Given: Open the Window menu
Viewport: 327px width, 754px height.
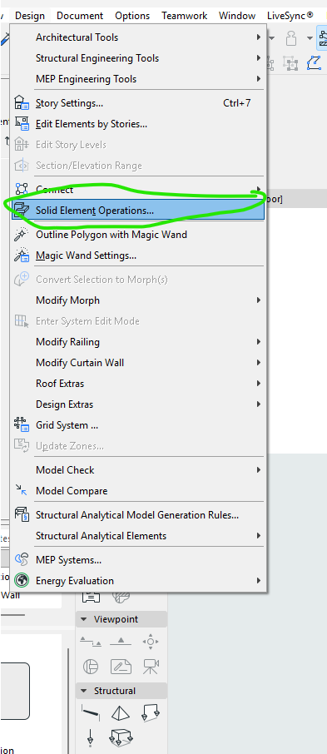Looking at the screenshot, I should click(237, 16).
